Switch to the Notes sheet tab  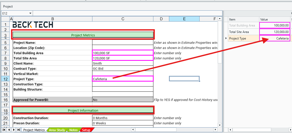[x=73, y=130]
